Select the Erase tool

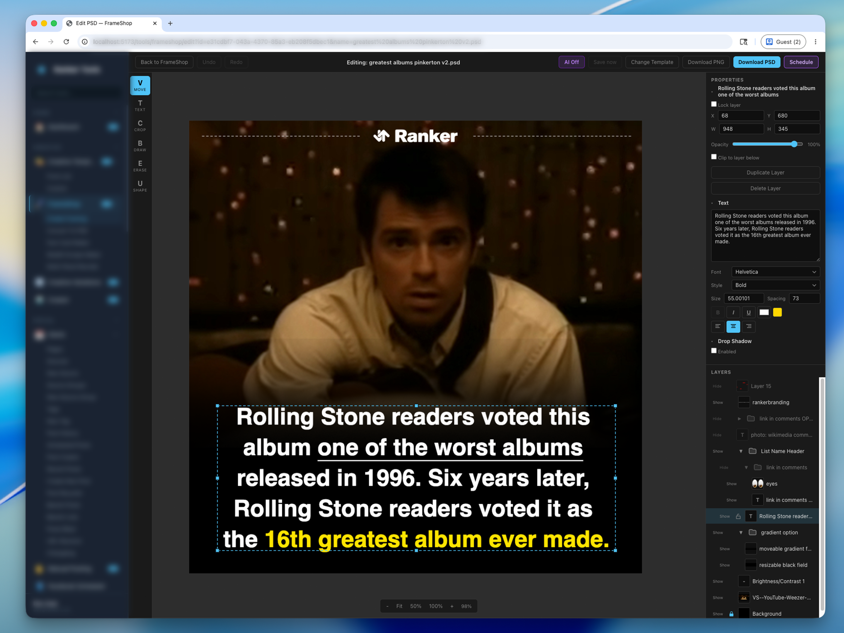[140, 166]
